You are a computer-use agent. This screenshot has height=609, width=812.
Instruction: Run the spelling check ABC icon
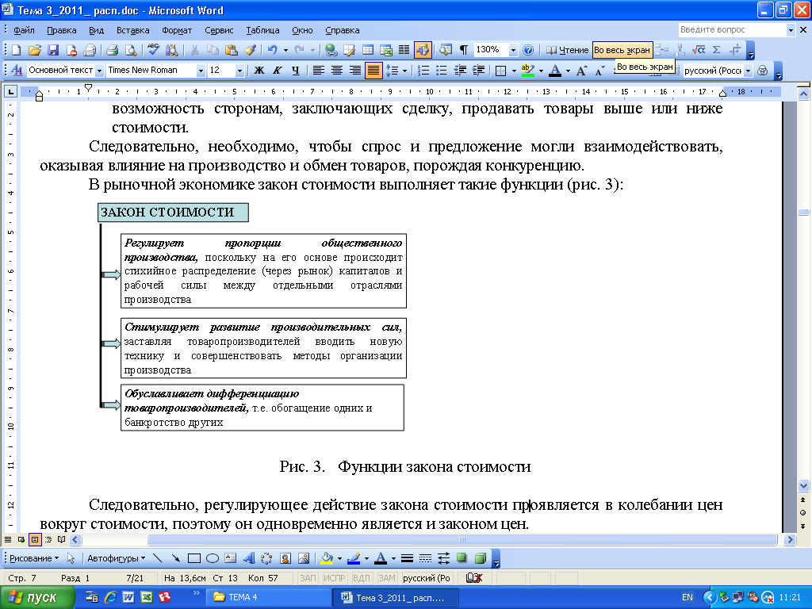(x=153, y=50)
